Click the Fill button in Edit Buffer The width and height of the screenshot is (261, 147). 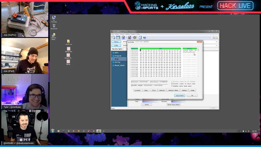[154, 90]
